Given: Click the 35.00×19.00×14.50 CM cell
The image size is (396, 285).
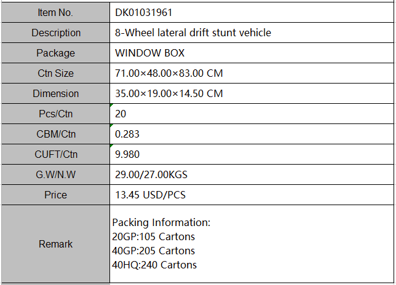Looking at the screenshot, I should coord(168,93).
